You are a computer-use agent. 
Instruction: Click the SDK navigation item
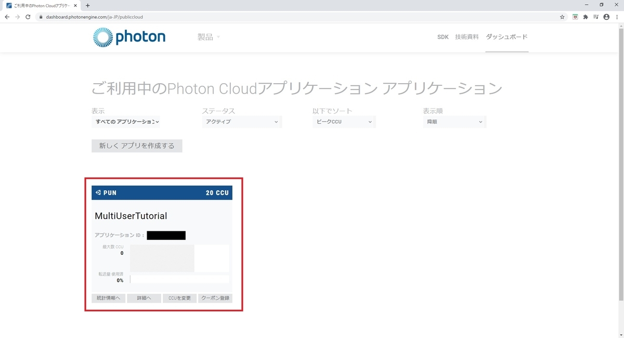(x=443, y=37)
